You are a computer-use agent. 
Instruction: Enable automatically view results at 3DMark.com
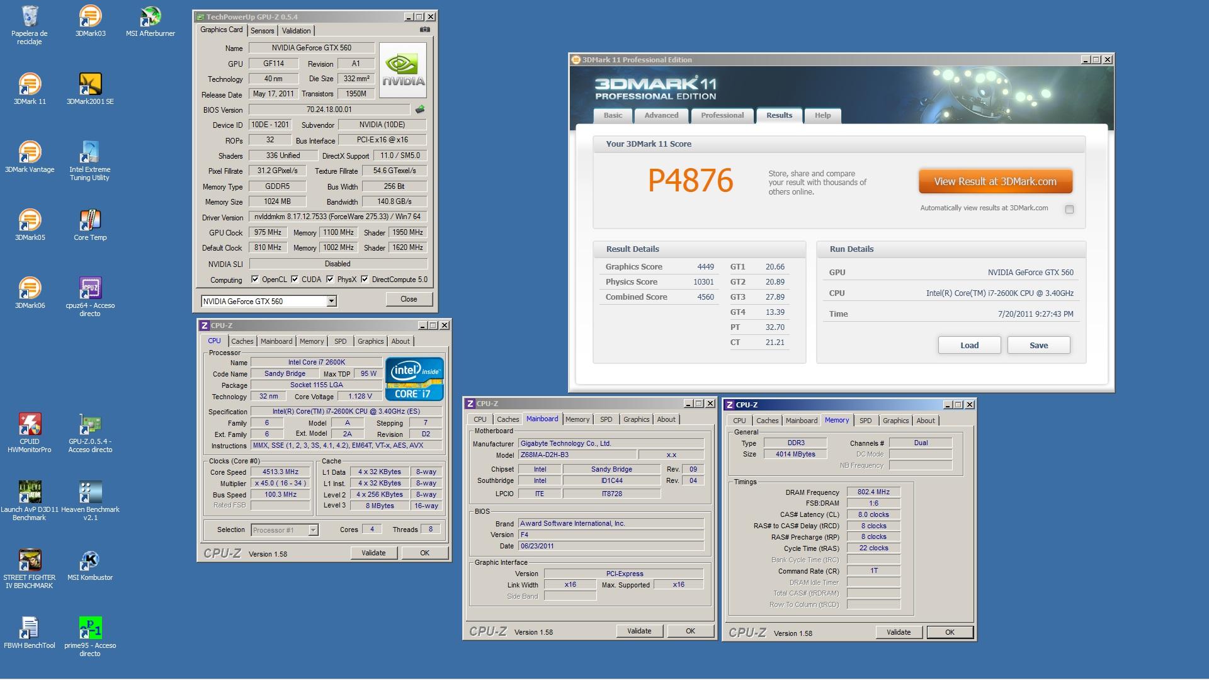[1069, 209]
